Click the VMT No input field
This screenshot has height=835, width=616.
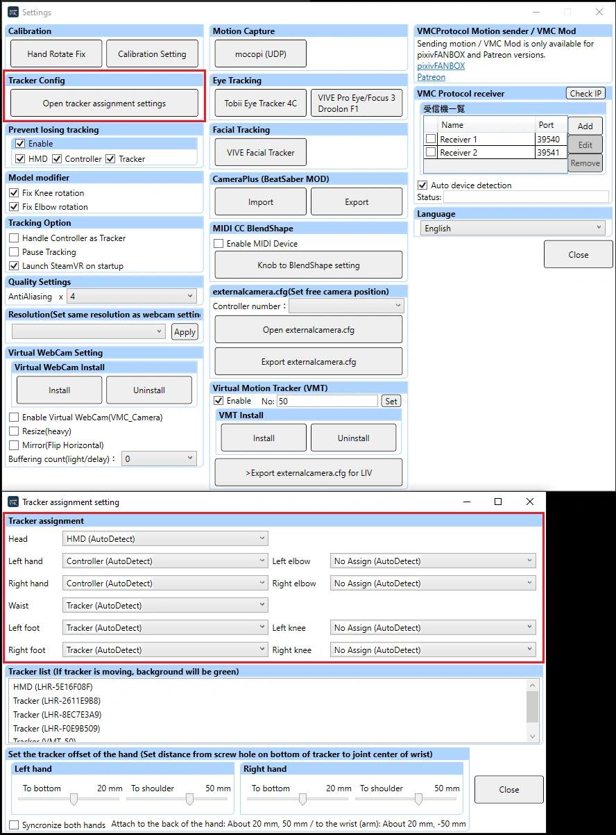point(327,401)
